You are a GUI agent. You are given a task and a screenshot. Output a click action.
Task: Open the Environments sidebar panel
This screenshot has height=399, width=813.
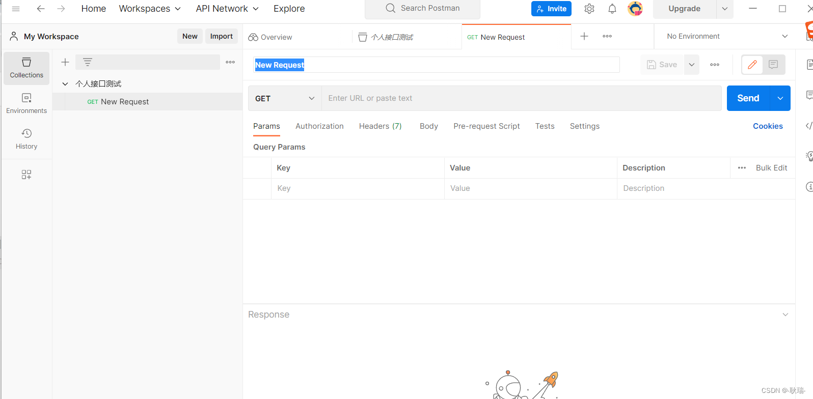pos(26,104)
